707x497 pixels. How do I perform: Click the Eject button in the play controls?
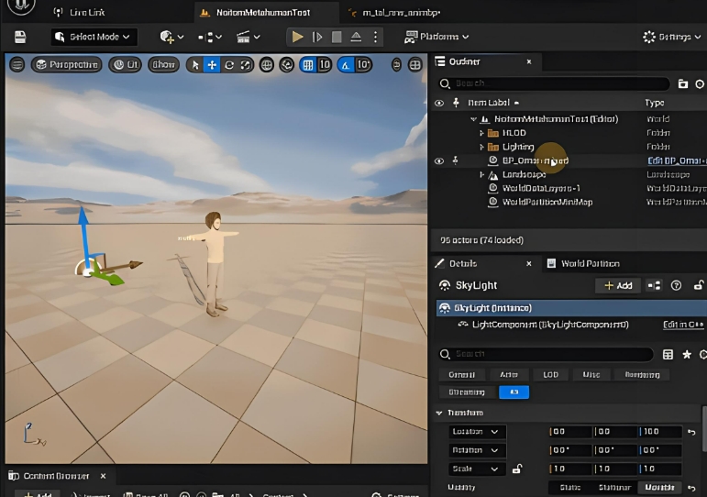[x=357, y=37]
